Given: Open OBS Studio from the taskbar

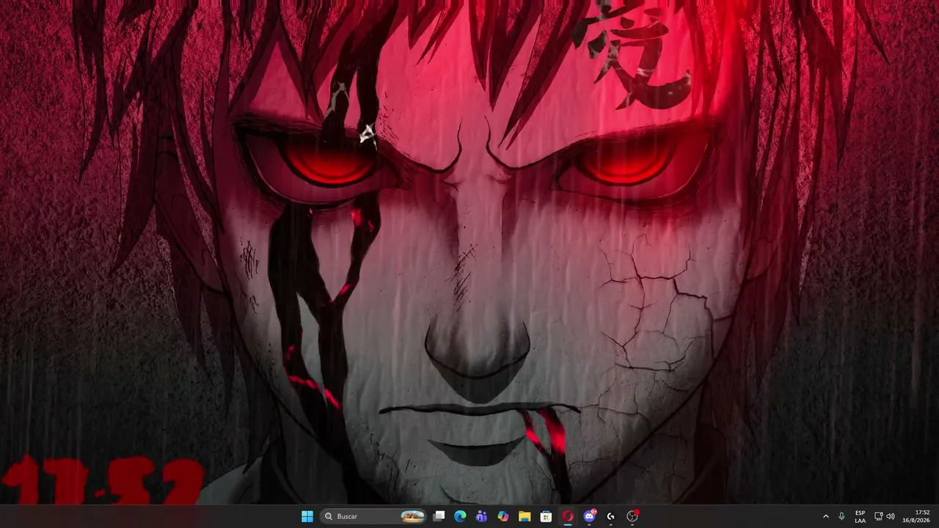Looking at the screenshot, I should 632,516.
